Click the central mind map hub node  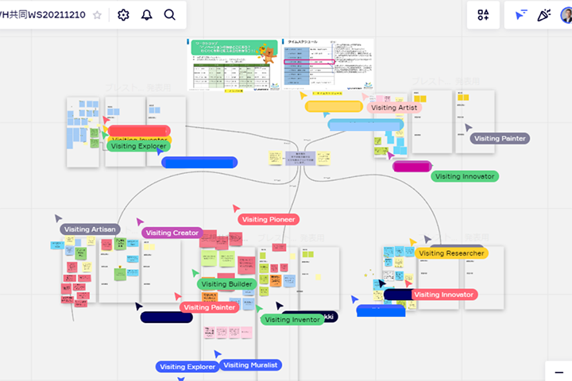300,159
